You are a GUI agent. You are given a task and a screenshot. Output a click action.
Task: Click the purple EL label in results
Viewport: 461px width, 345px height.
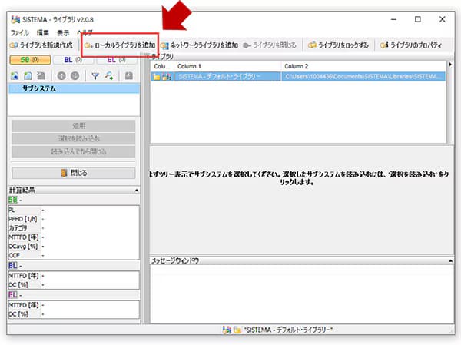(x=12, y=295)
